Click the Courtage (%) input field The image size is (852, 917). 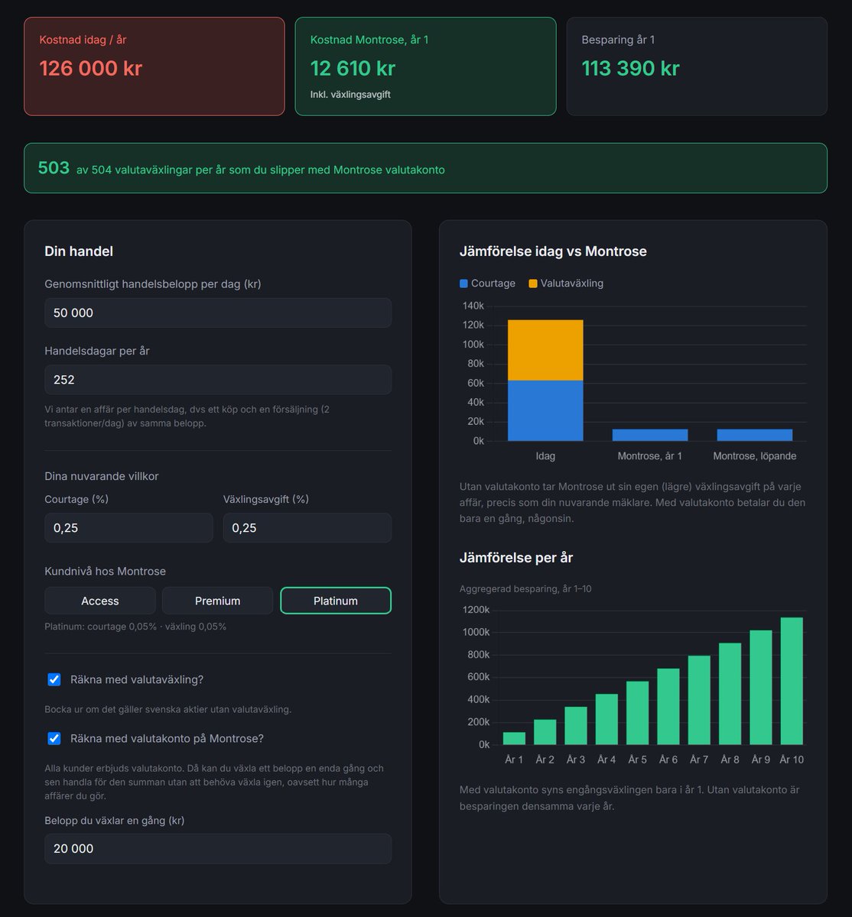click(129, 528)
